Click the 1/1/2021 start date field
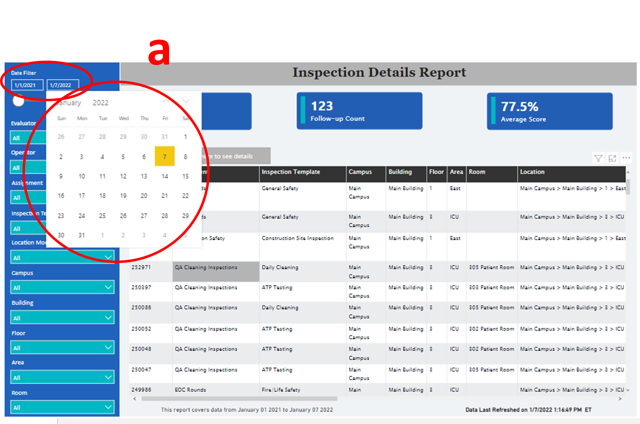This screenshot has height=424, width=640. point(27,85)
